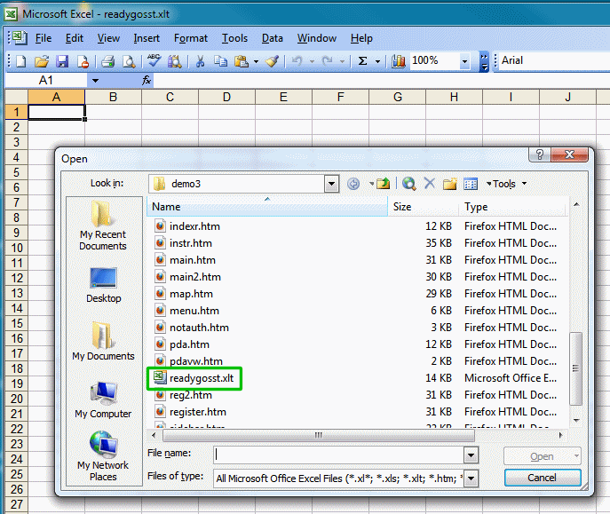Image resolution: width=610 pixels, height=514 pixels.
Task: Select row 12 header in worksheet
Action: (x=16, y=278)
